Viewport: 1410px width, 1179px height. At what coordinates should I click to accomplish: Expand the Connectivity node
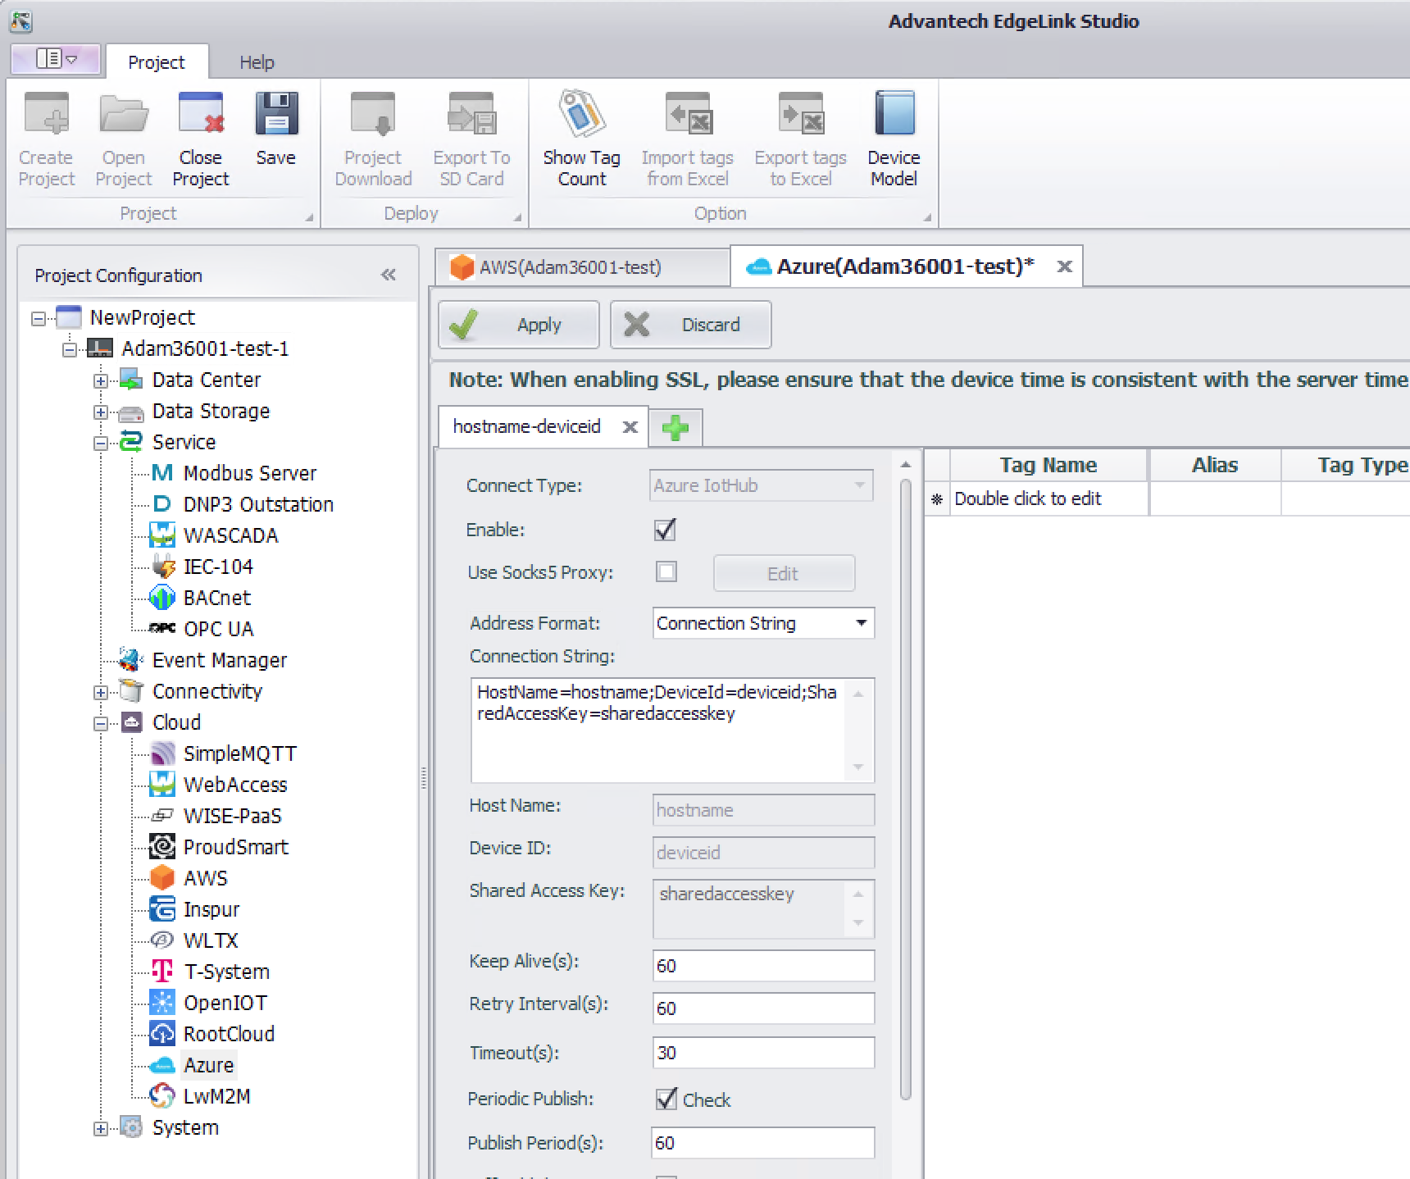pyautogui.click(x=101, y=692)
